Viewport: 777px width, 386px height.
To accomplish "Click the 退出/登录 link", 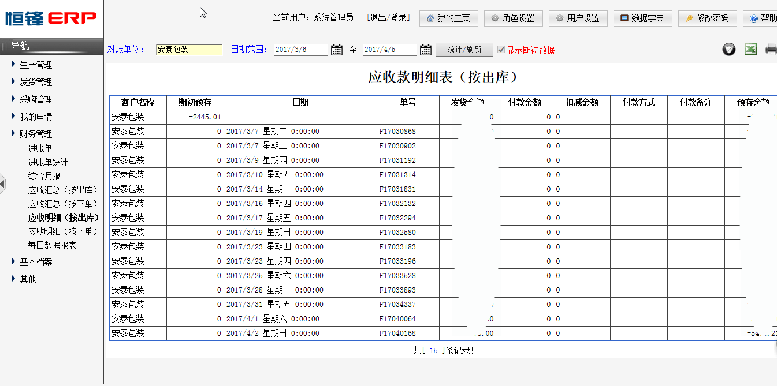I will pyautogui.click(x=388, y=18).
